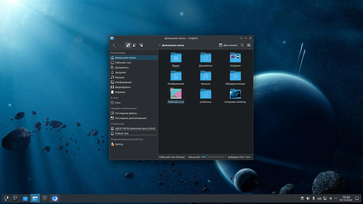Click Домашняя папка in the location bar
This screenshot has width=363, height=204.
(173, 45)
